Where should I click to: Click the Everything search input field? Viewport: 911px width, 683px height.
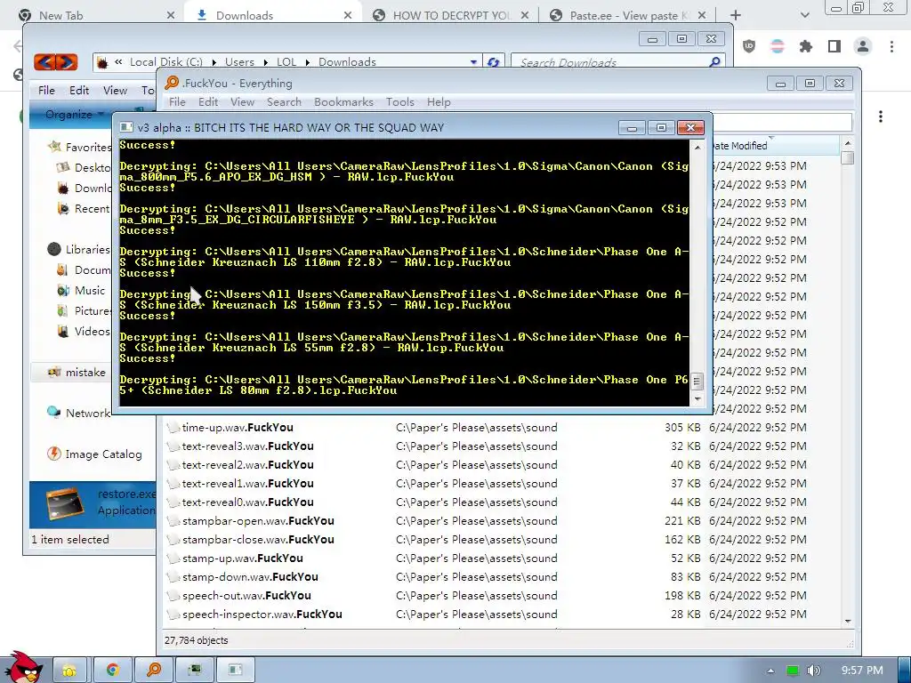782,123
